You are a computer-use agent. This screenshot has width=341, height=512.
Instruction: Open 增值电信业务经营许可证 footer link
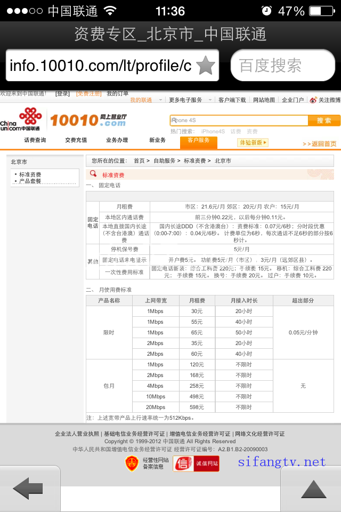pos(200,434)
